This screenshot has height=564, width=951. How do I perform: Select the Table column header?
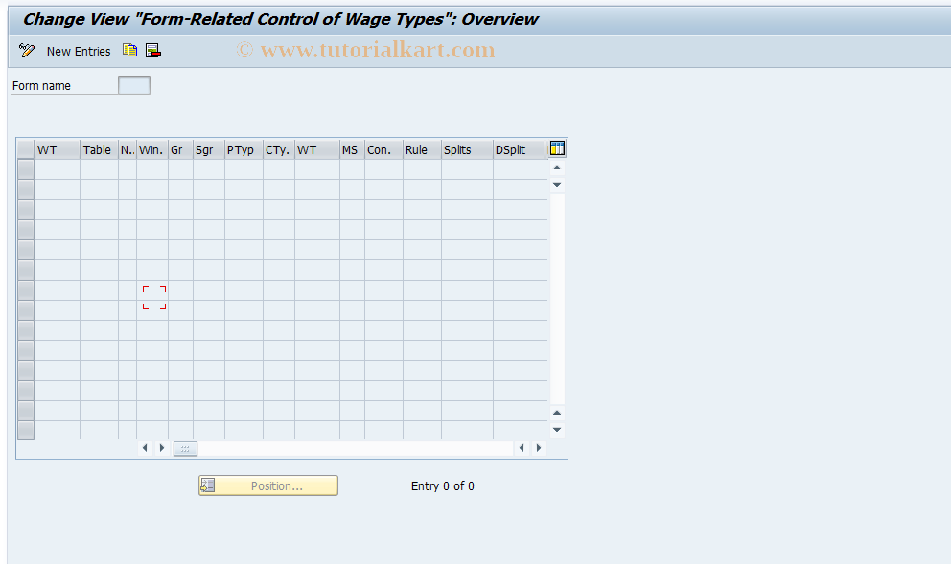coord(99,149)
